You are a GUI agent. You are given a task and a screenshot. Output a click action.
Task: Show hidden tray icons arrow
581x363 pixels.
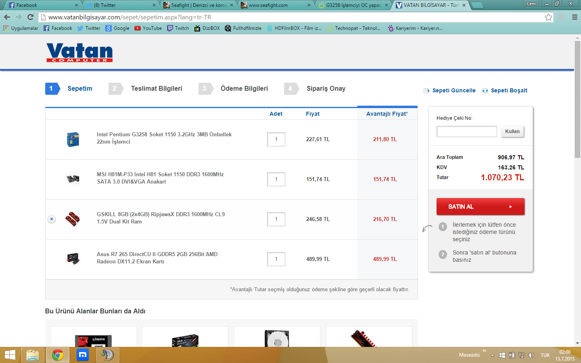pos(492,355)
